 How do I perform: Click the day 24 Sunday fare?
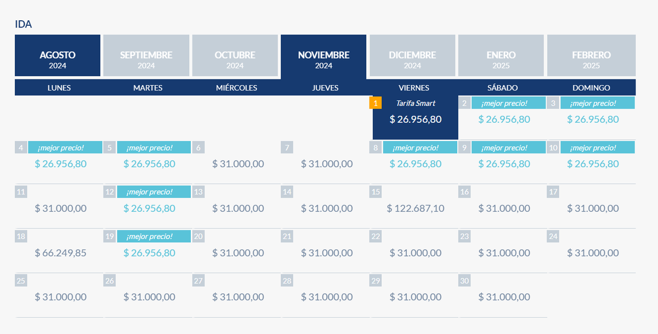[x=593, y=253]
